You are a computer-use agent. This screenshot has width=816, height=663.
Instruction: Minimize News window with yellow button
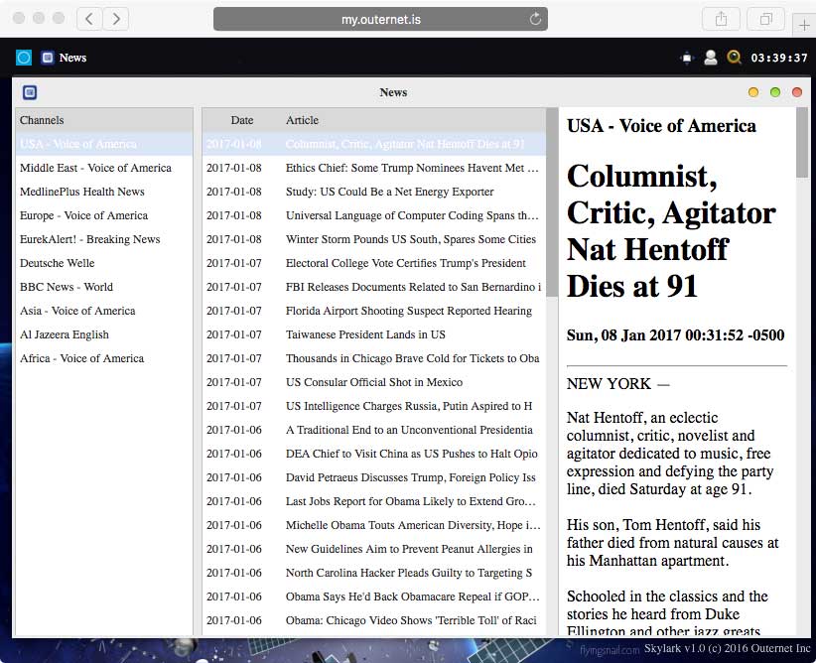point(753,92)
